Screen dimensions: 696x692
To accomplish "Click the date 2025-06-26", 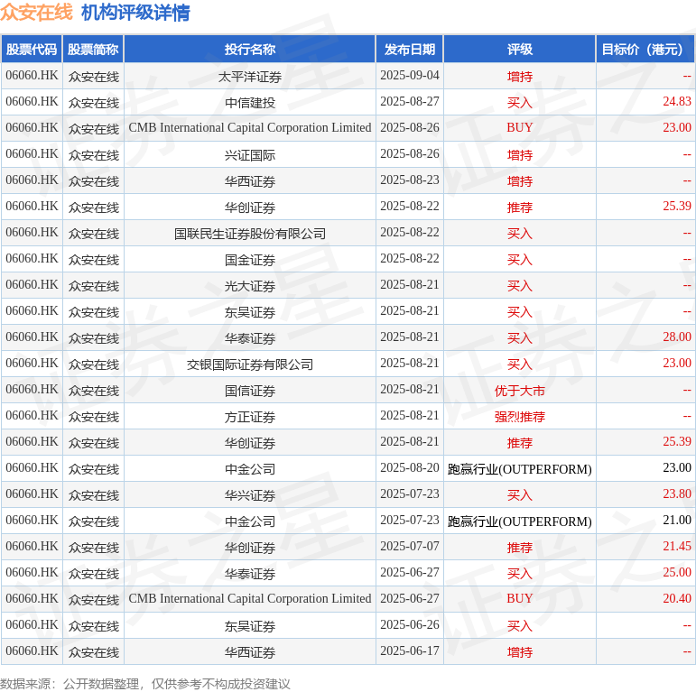I will [x=410, y=625].
